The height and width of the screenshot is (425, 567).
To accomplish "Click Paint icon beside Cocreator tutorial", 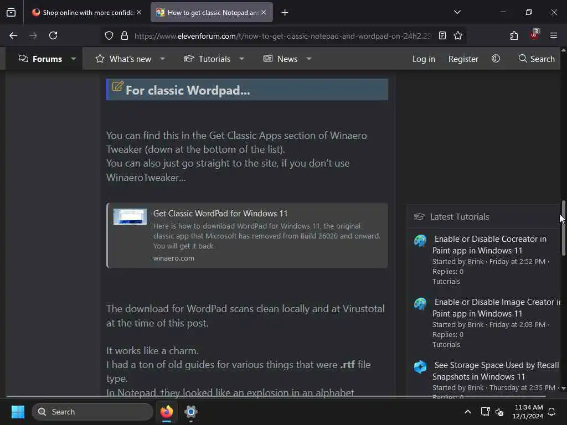I will click(x=420, y=241).
